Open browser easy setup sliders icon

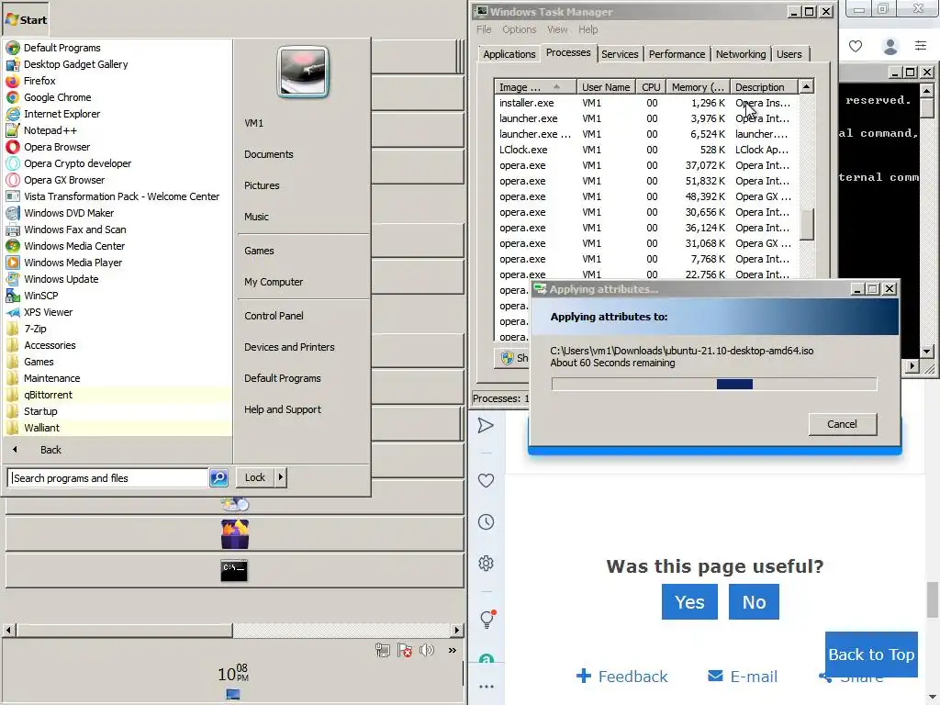pos(921,46)
